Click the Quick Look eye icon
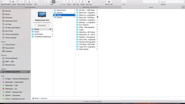 coord(109,2)
